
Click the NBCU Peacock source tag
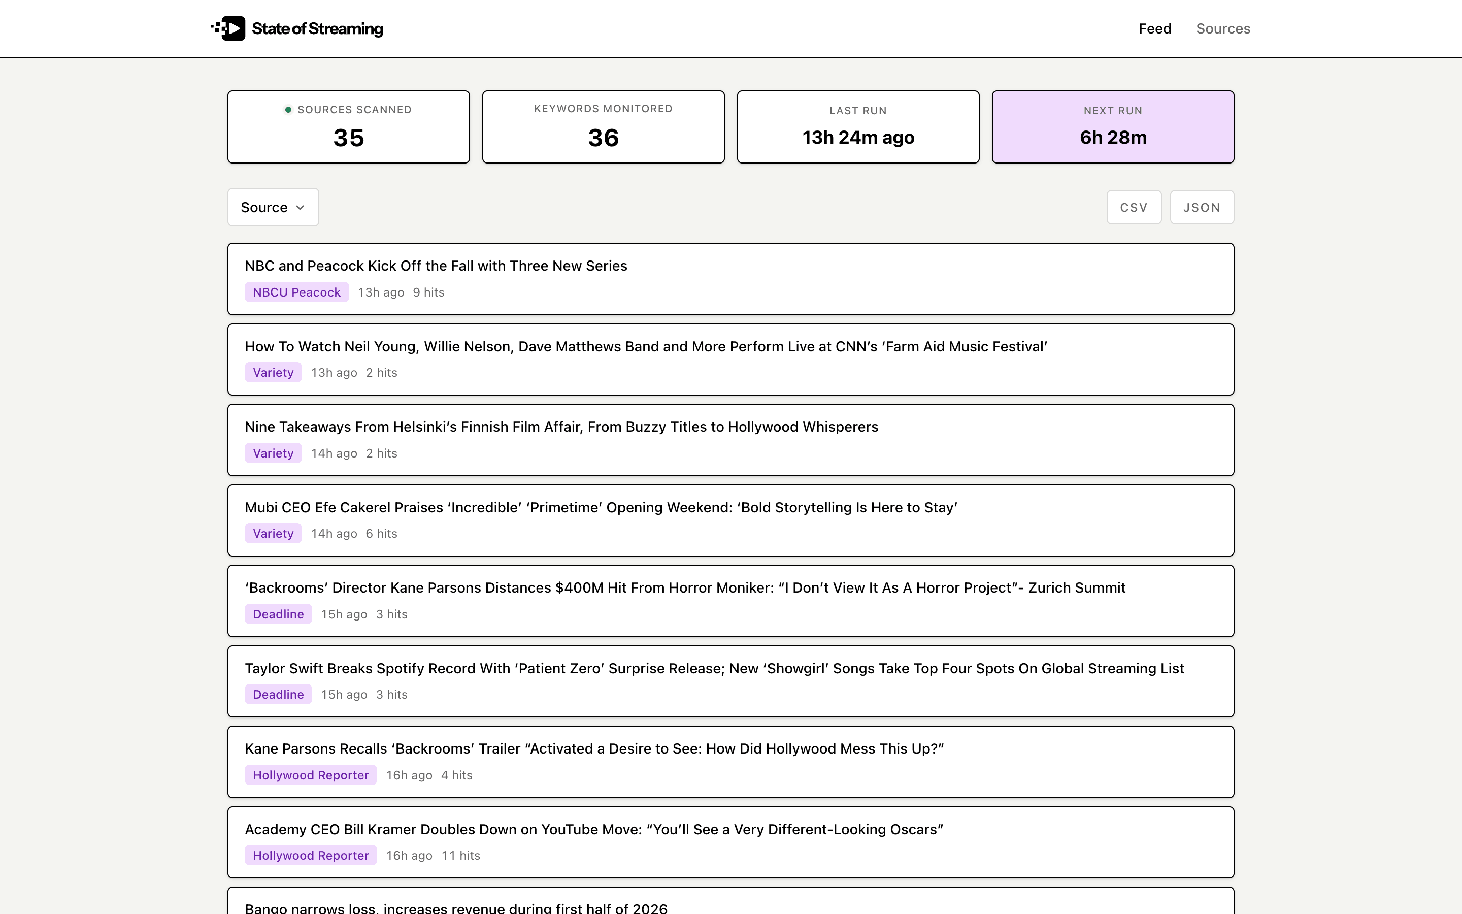click(296, 292)
